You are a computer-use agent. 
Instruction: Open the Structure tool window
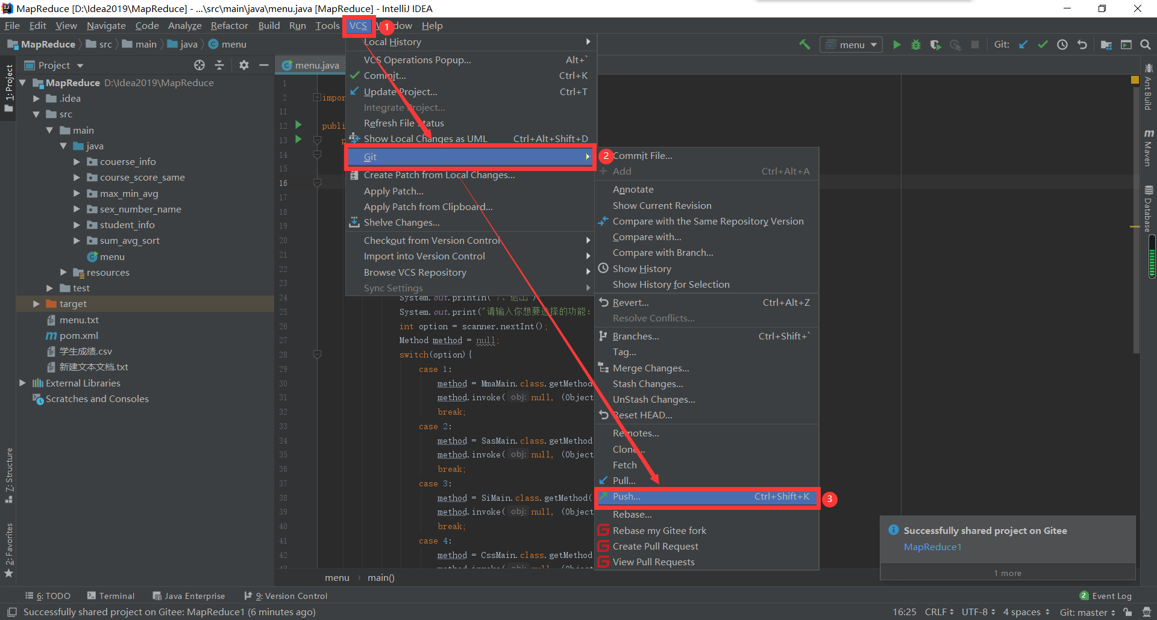click(9, 476)
